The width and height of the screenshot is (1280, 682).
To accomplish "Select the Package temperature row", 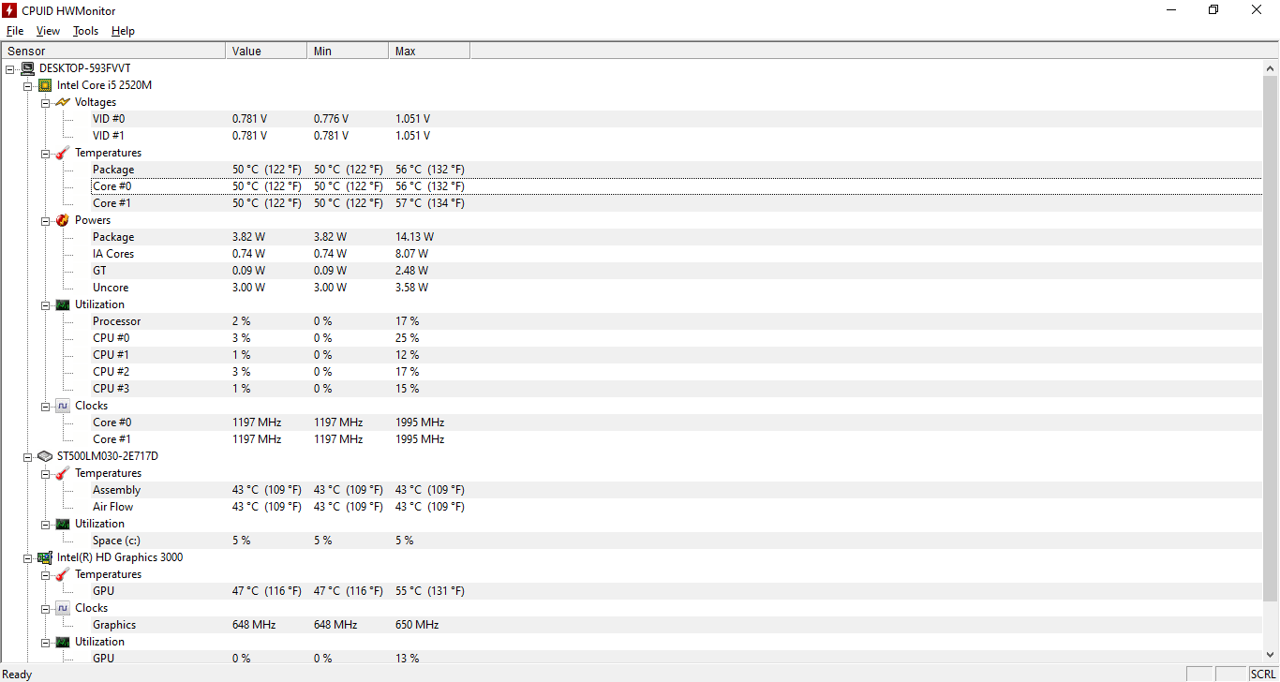I will point(676,170).
